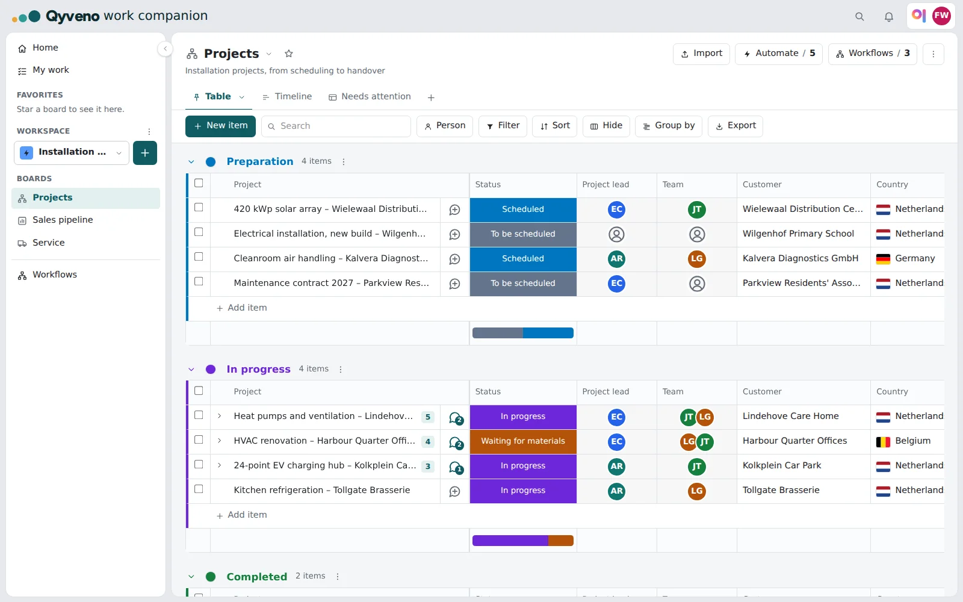
Task: Collapse the In progress group
Action: tap(191, 370)
